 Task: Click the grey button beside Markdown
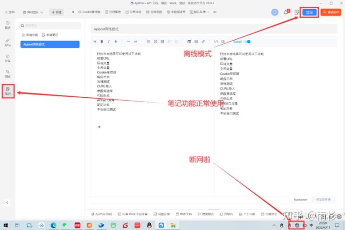tap(323, 199)
